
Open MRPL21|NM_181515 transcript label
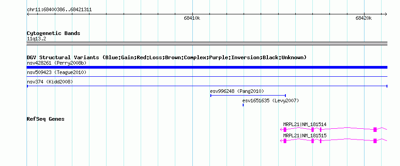tap(305, 135)
